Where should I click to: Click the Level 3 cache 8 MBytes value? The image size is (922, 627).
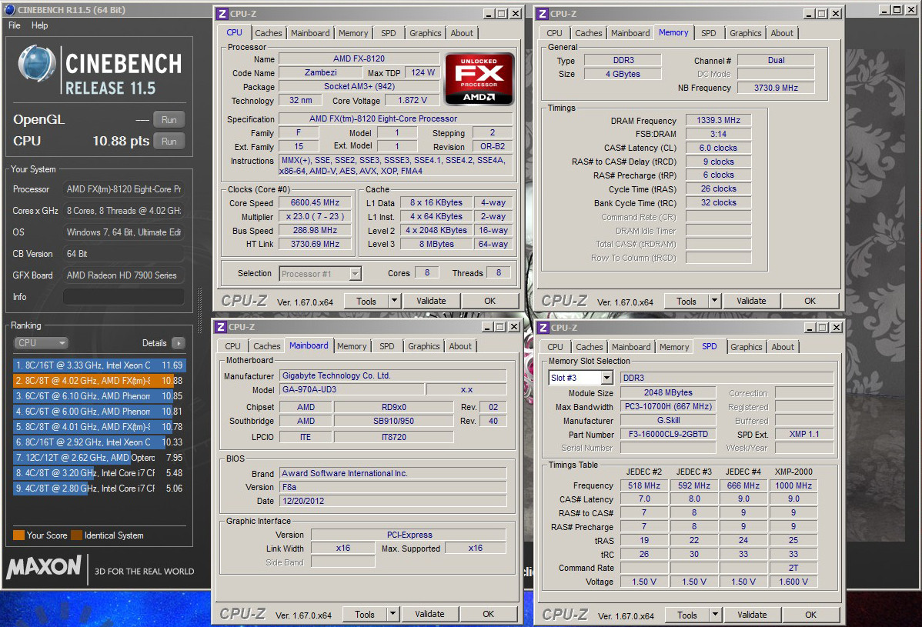click(436, 244)
